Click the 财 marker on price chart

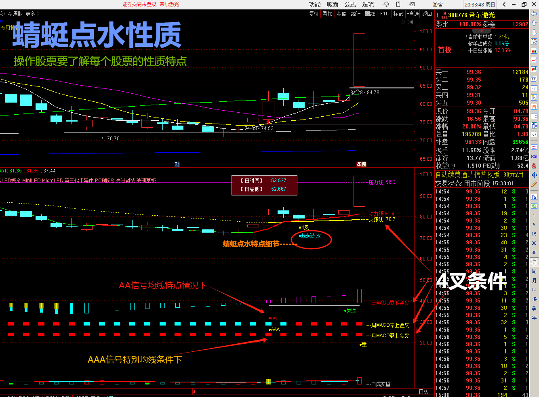(177, 164)
